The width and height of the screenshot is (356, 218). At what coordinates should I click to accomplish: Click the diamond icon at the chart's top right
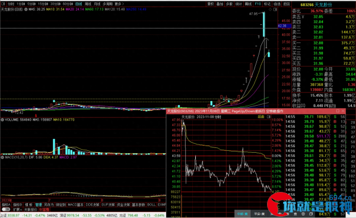(270, 10)
